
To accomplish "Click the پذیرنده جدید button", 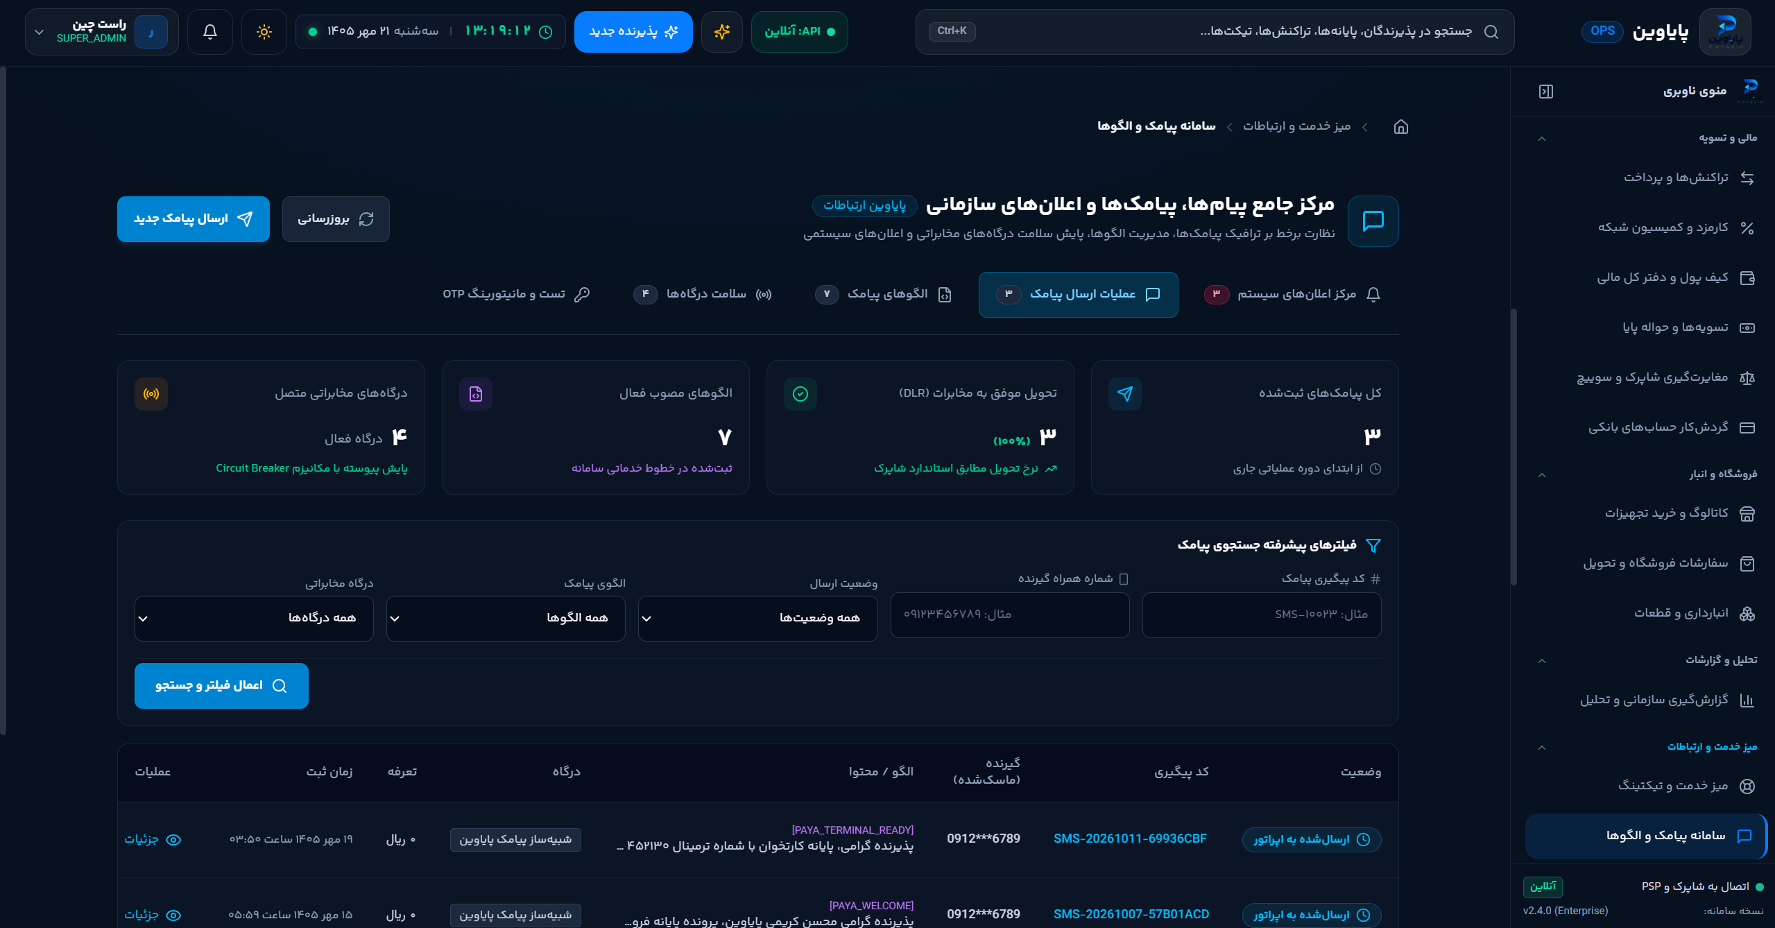I will (x=633, y=32).
